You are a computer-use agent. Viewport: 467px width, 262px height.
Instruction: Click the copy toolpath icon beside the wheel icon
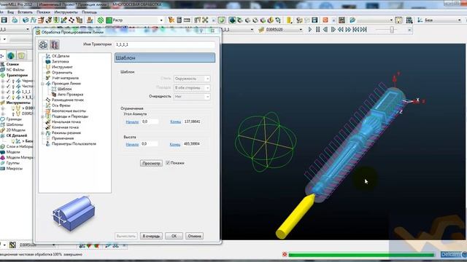tap(55, 45)
